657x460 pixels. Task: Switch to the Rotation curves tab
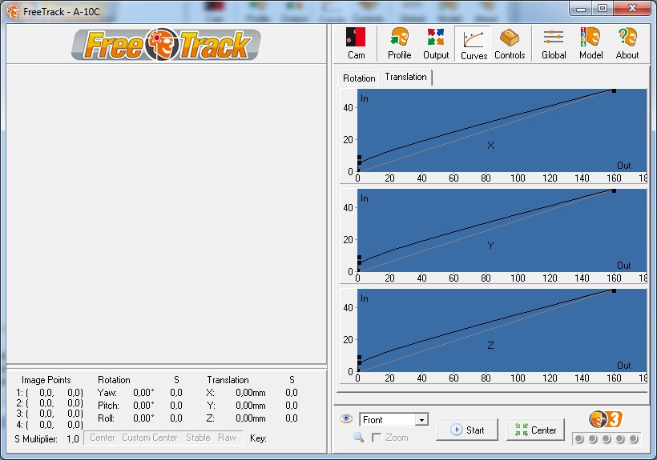point(359,78)
